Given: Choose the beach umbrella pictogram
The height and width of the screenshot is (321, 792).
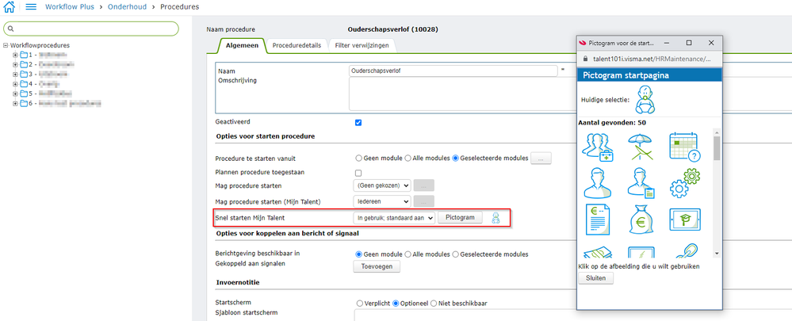Looking at the screenshot, I should pyautogui.click(x=640, y=147).
